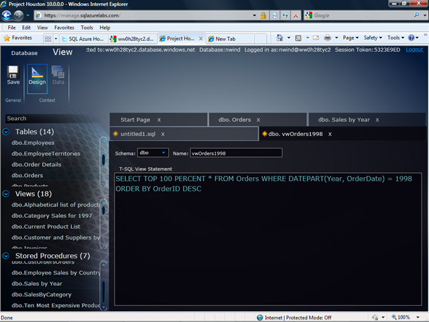Screen dimensions: 429x322
Task: Click the Logout link
Action: point(414,50)
